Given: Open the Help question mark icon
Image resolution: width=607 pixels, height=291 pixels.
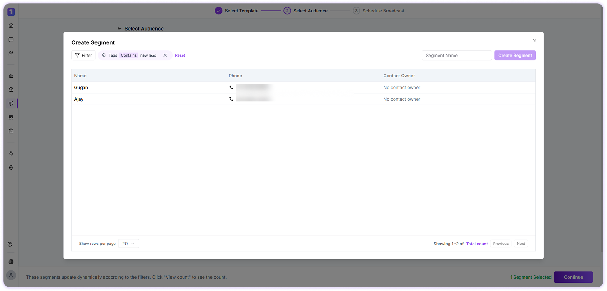Looking at the screenshot, I should click(x=10, y=244).
